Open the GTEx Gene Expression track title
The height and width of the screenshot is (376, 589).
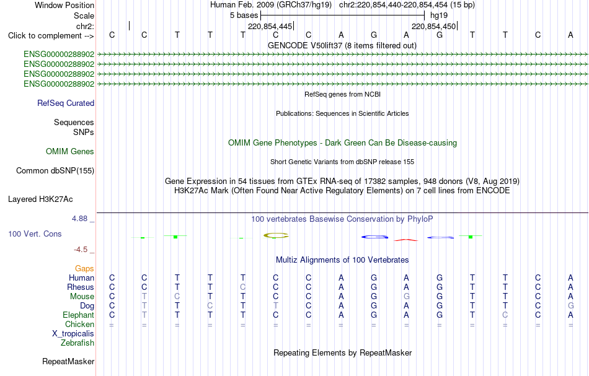[342, 181]
